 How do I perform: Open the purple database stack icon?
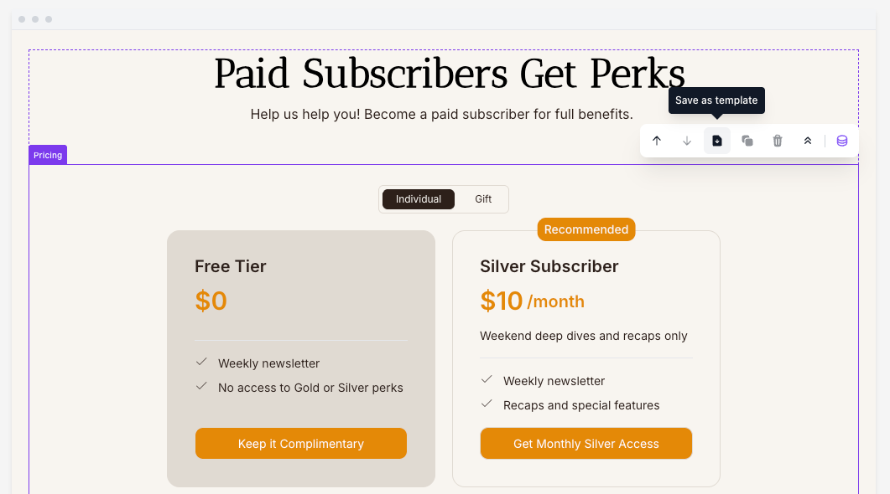[842, 141]
